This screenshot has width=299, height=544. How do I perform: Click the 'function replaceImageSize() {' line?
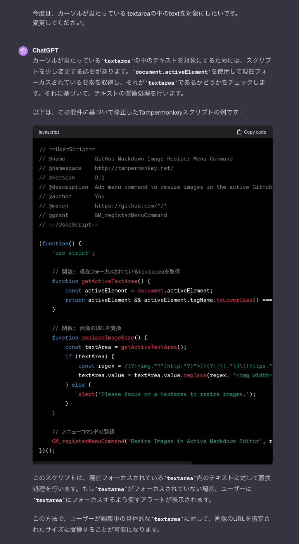point(100,338)
